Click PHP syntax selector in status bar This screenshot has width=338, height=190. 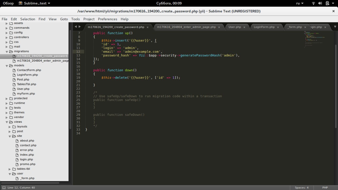[325, 188]
